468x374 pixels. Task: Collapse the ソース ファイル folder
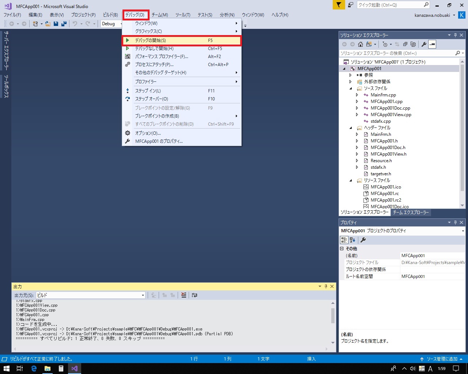(x=351, y=88)
